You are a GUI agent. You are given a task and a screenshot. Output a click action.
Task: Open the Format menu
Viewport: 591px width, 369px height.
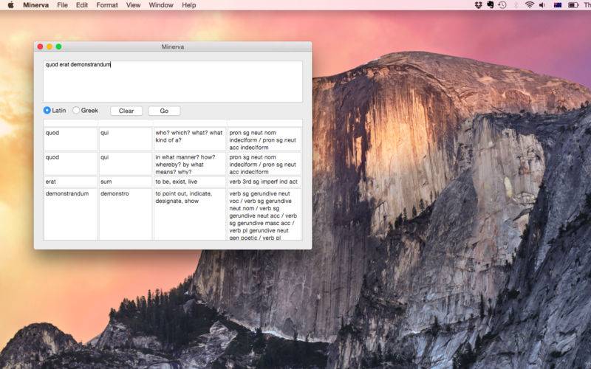107,5
